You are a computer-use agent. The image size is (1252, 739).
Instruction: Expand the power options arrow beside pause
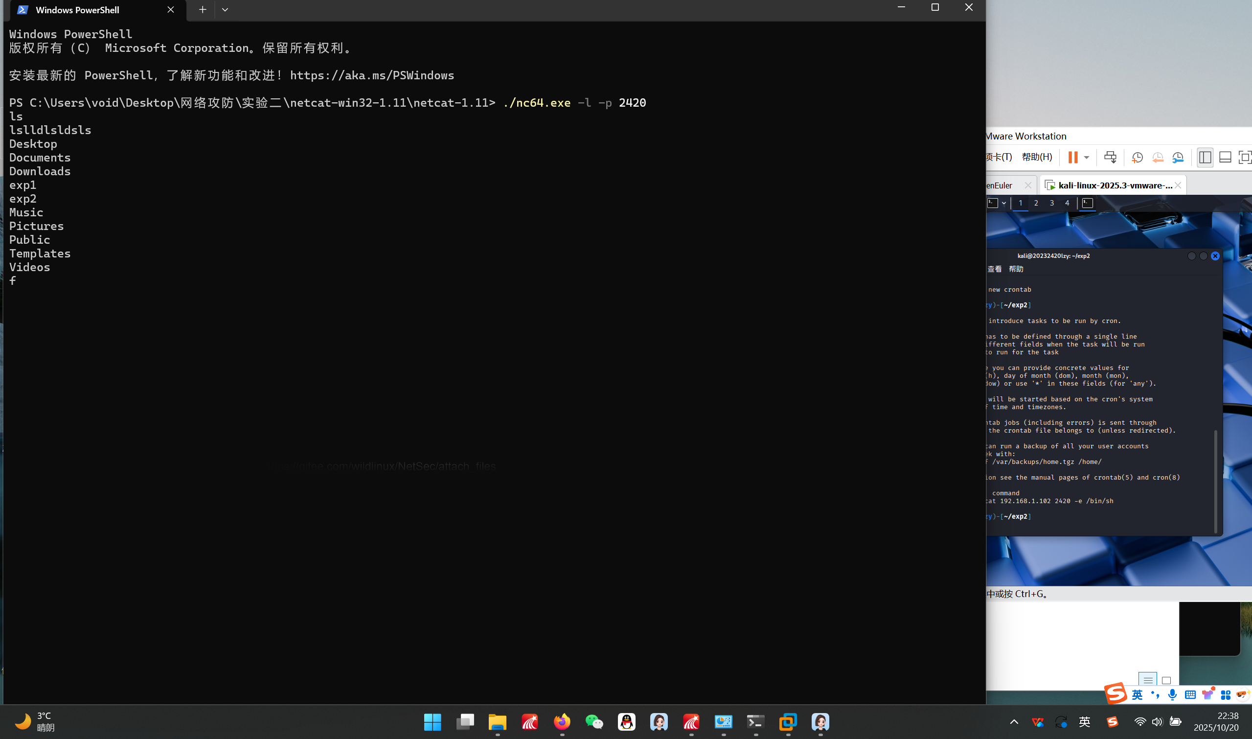click(1087, 158)
